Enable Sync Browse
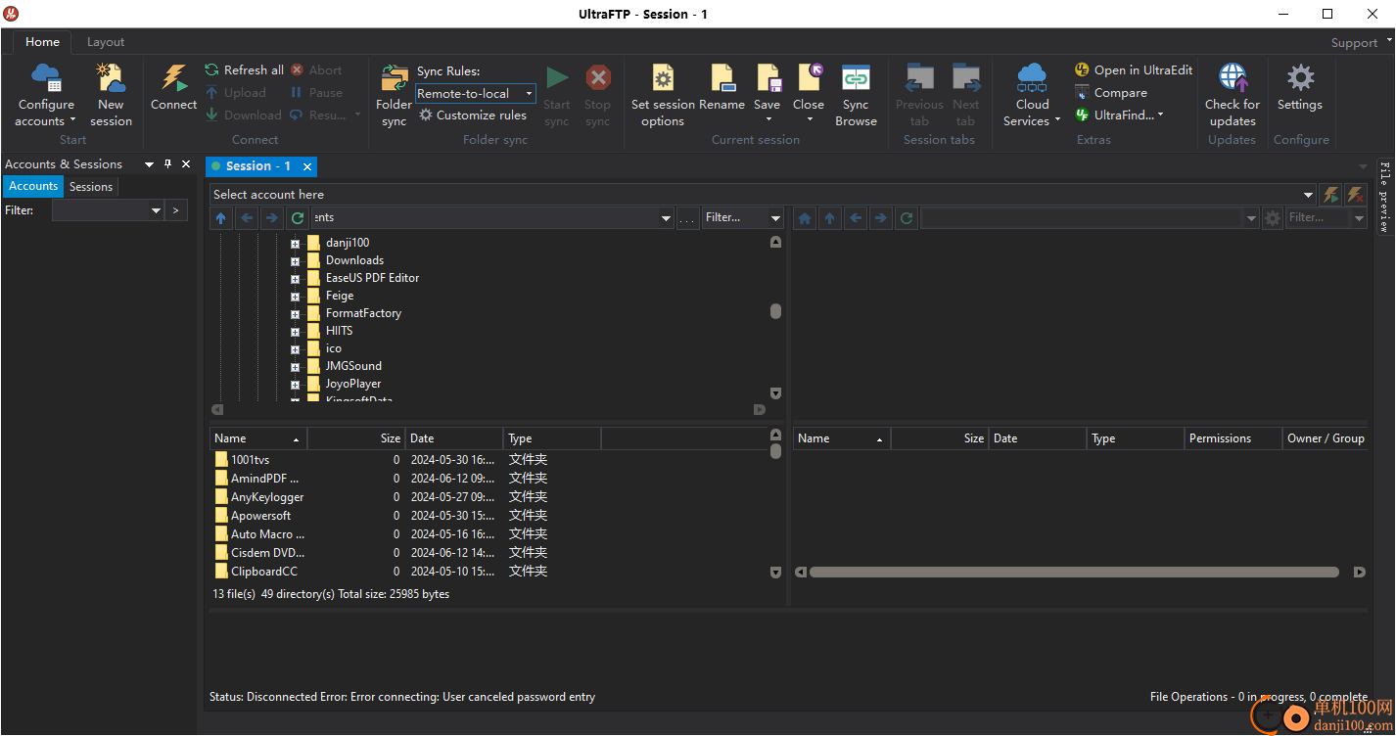The image size is (1396, 736). [856, 94]
